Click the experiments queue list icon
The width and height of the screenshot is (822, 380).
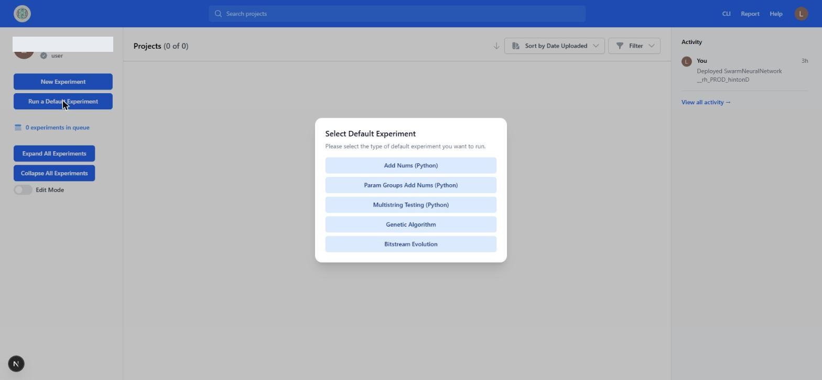pyautogui.click(x=18, y=127)
